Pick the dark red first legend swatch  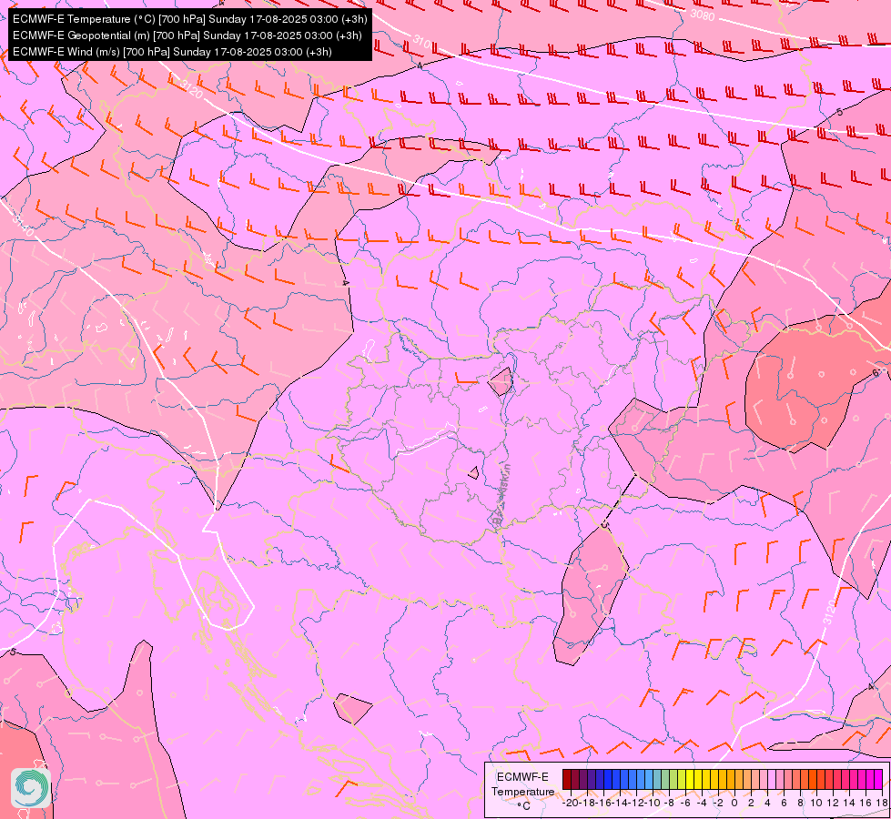tap(567, 779)
